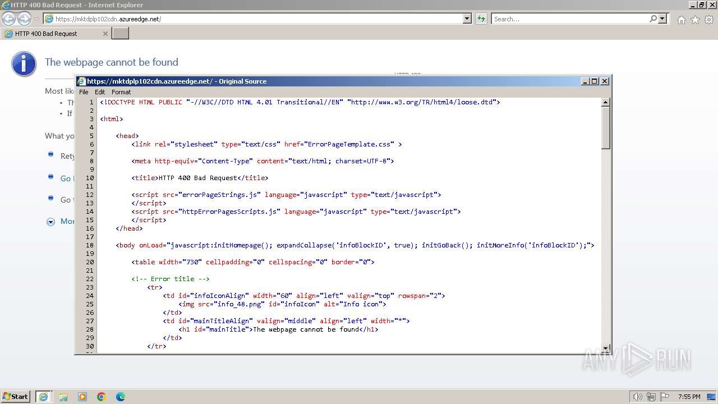
Task: Open Edit menu in Original Source window
Action: (100, 92)
